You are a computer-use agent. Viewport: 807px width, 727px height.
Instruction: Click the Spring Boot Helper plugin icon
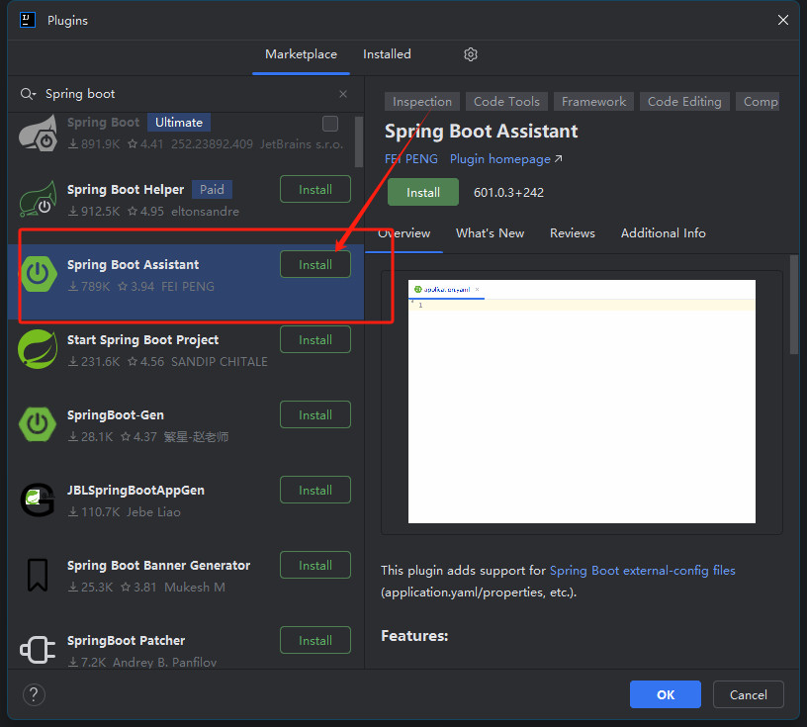(38, 199)
